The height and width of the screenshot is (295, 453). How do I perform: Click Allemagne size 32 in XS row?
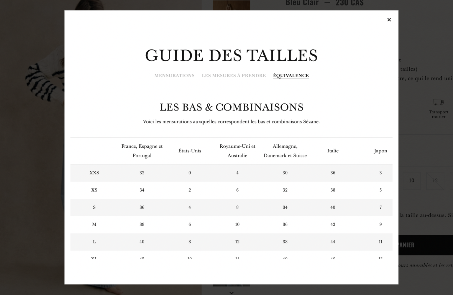pos(285,190)
